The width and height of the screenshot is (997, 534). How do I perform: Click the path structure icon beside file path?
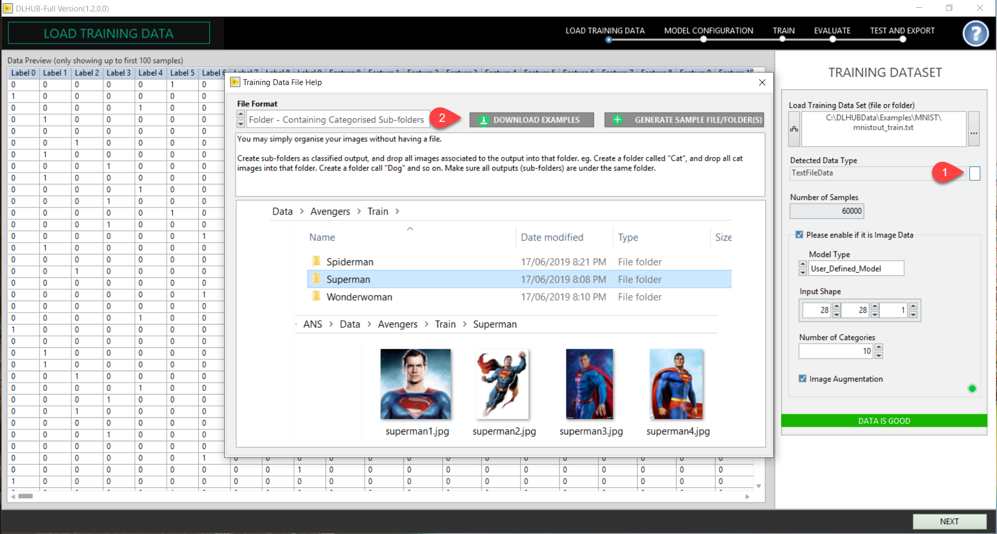(x=794, y=129)
